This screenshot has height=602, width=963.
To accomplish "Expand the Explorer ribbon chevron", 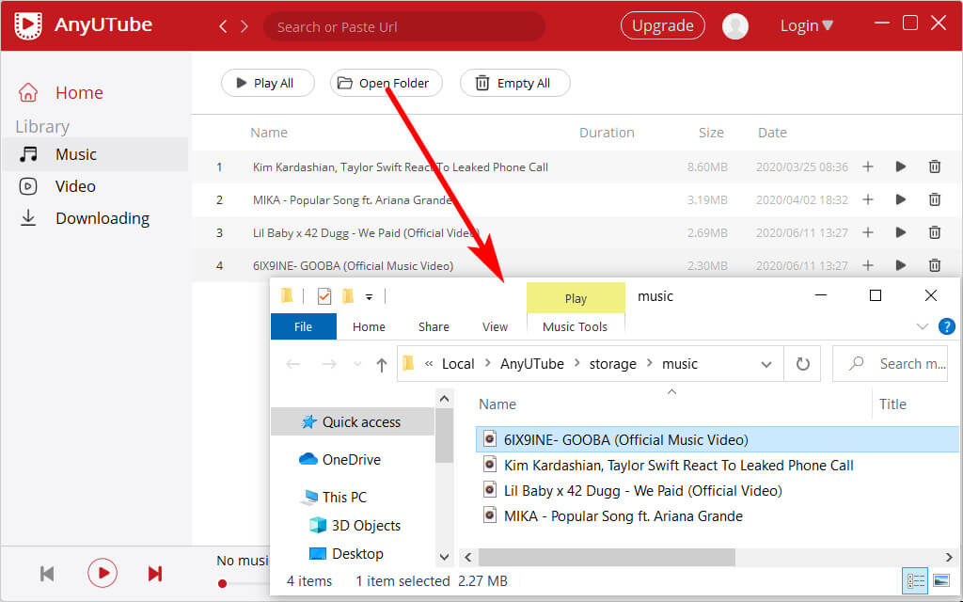I will [922, 326].
